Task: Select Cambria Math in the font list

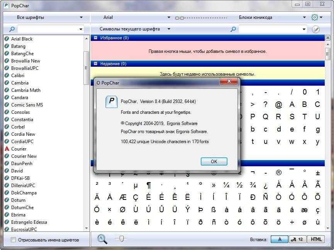Action: (x=26, y=90)
